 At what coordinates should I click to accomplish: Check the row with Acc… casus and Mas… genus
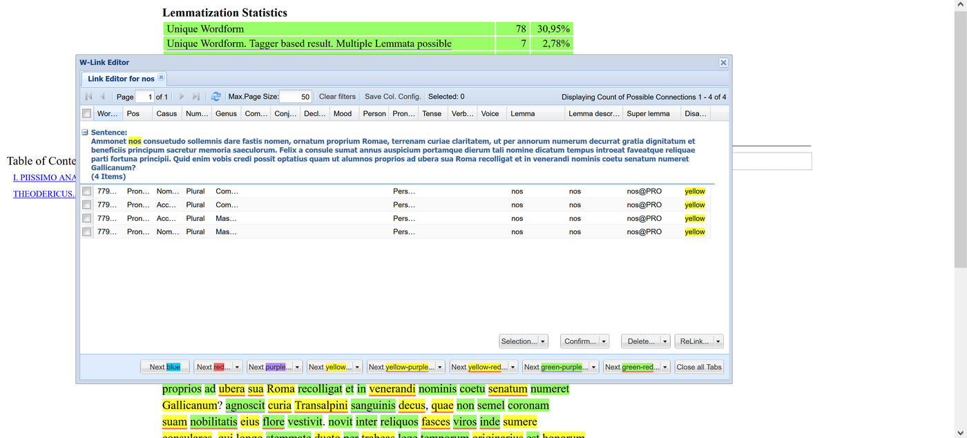pyautogui.click(x=86, y=218)
